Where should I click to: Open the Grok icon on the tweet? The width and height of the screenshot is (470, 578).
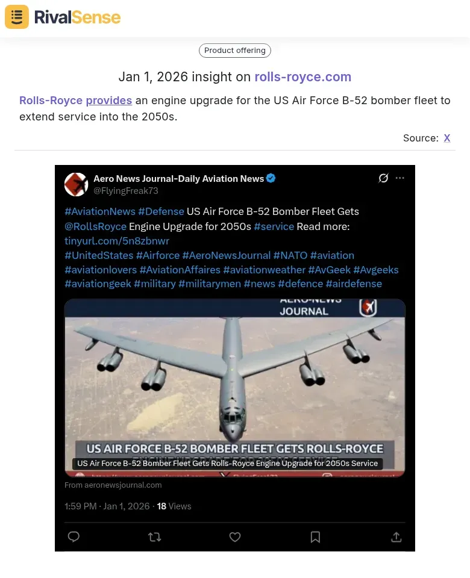[383, 178]
